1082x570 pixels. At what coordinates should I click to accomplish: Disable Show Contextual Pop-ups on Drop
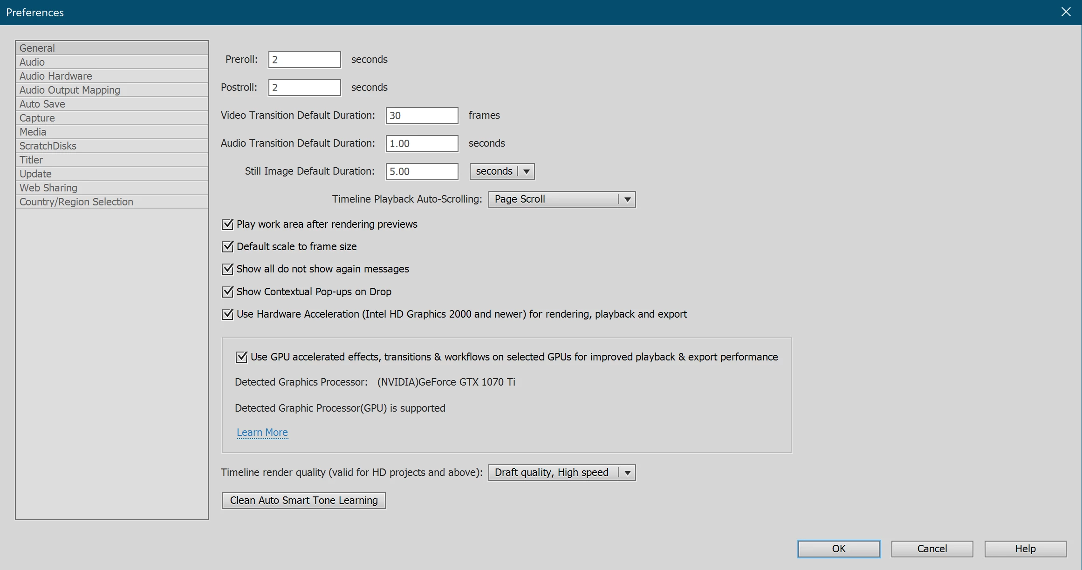pyautogui.click(x=227, y=292)
